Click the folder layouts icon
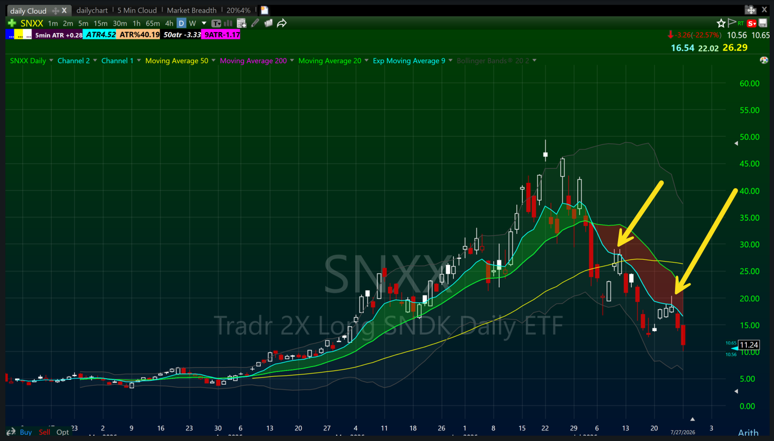Viewport: 774px width, 441px height. click(x=268, y=23)
